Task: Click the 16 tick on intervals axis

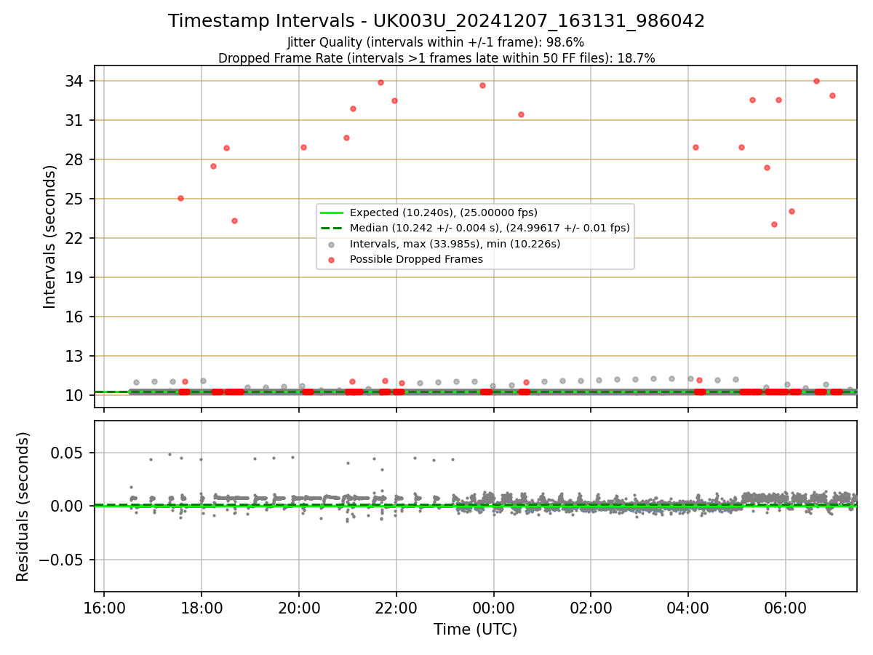Action: click(x=76, y=317)
